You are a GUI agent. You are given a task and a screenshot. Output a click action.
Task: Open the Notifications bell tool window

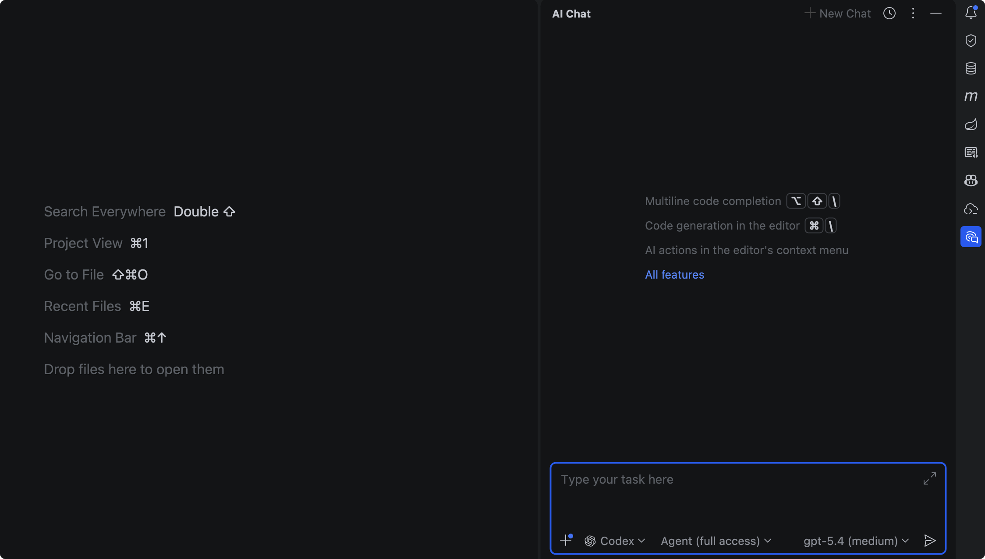click(x=971, y=13)
